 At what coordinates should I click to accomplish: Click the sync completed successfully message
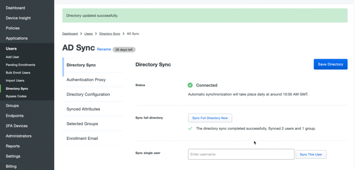tap(256, 128)
